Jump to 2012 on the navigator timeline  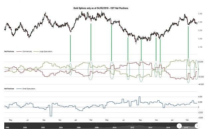132,127
